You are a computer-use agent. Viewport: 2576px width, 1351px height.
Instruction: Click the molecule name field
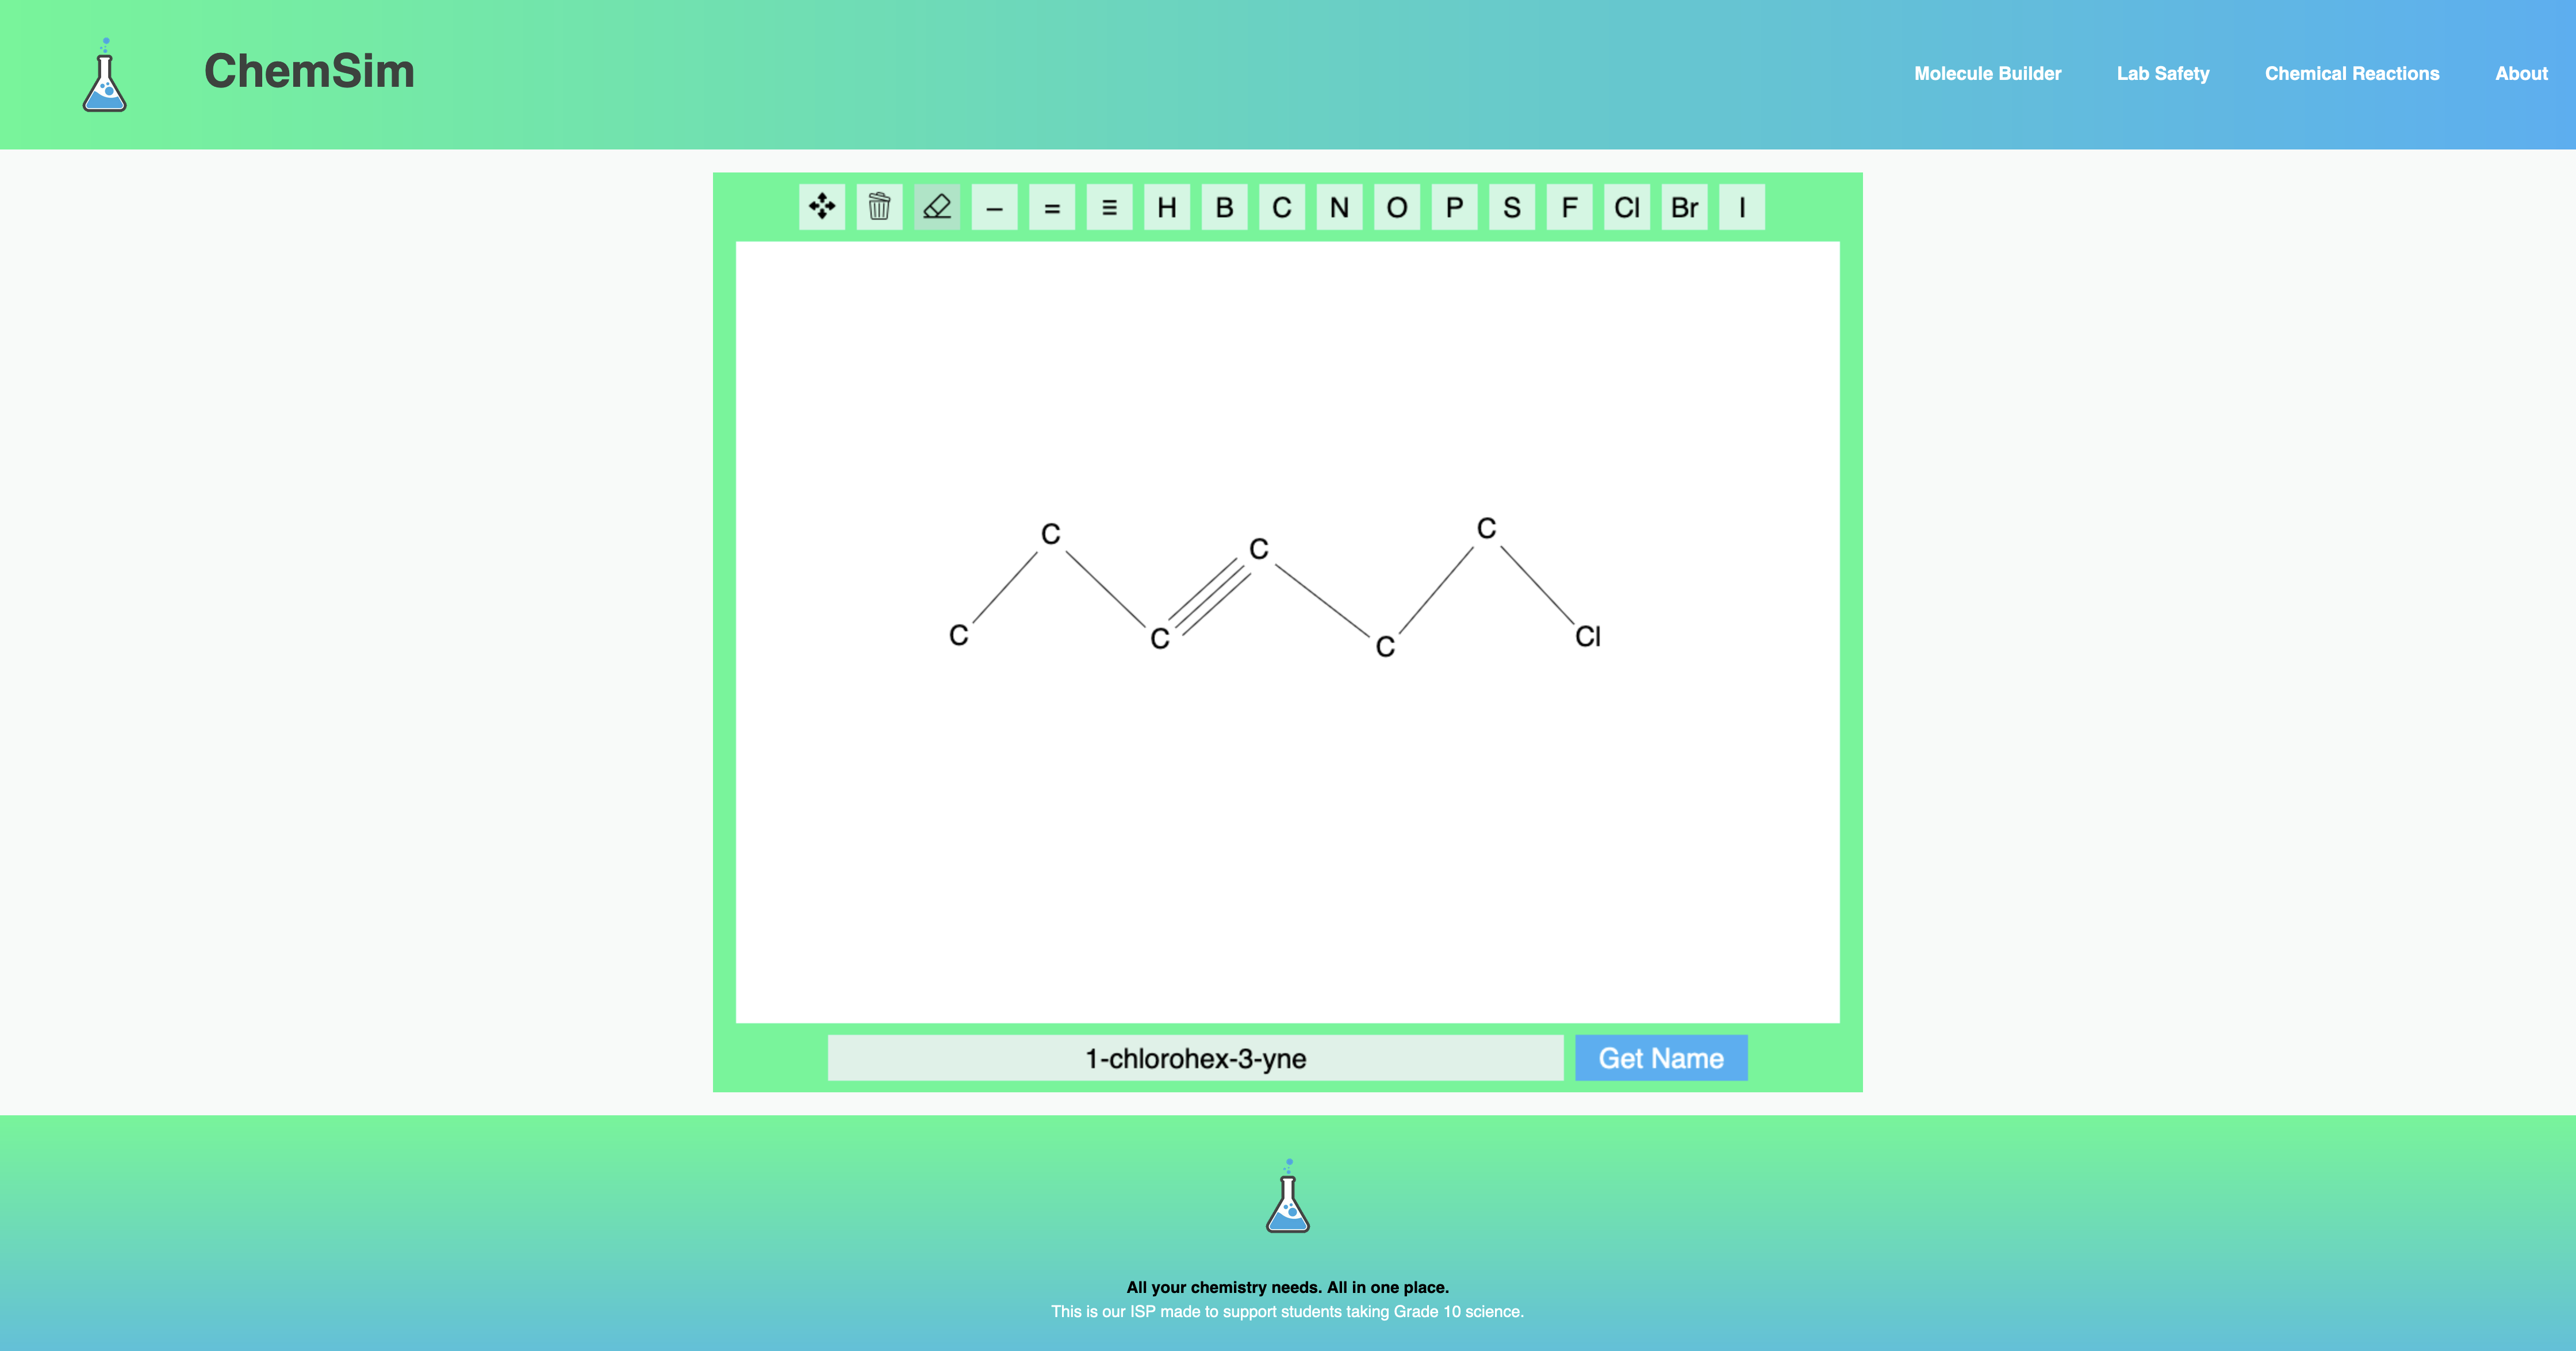(1196, 1058)
